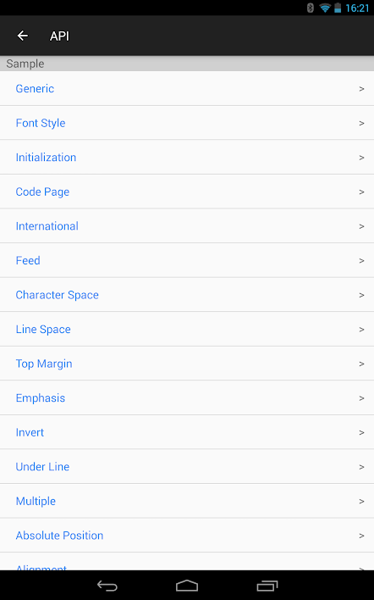Expand the Generic row chevron
Image resolution: width=374 pixels, height=600 pixels.
pos(361,89)
